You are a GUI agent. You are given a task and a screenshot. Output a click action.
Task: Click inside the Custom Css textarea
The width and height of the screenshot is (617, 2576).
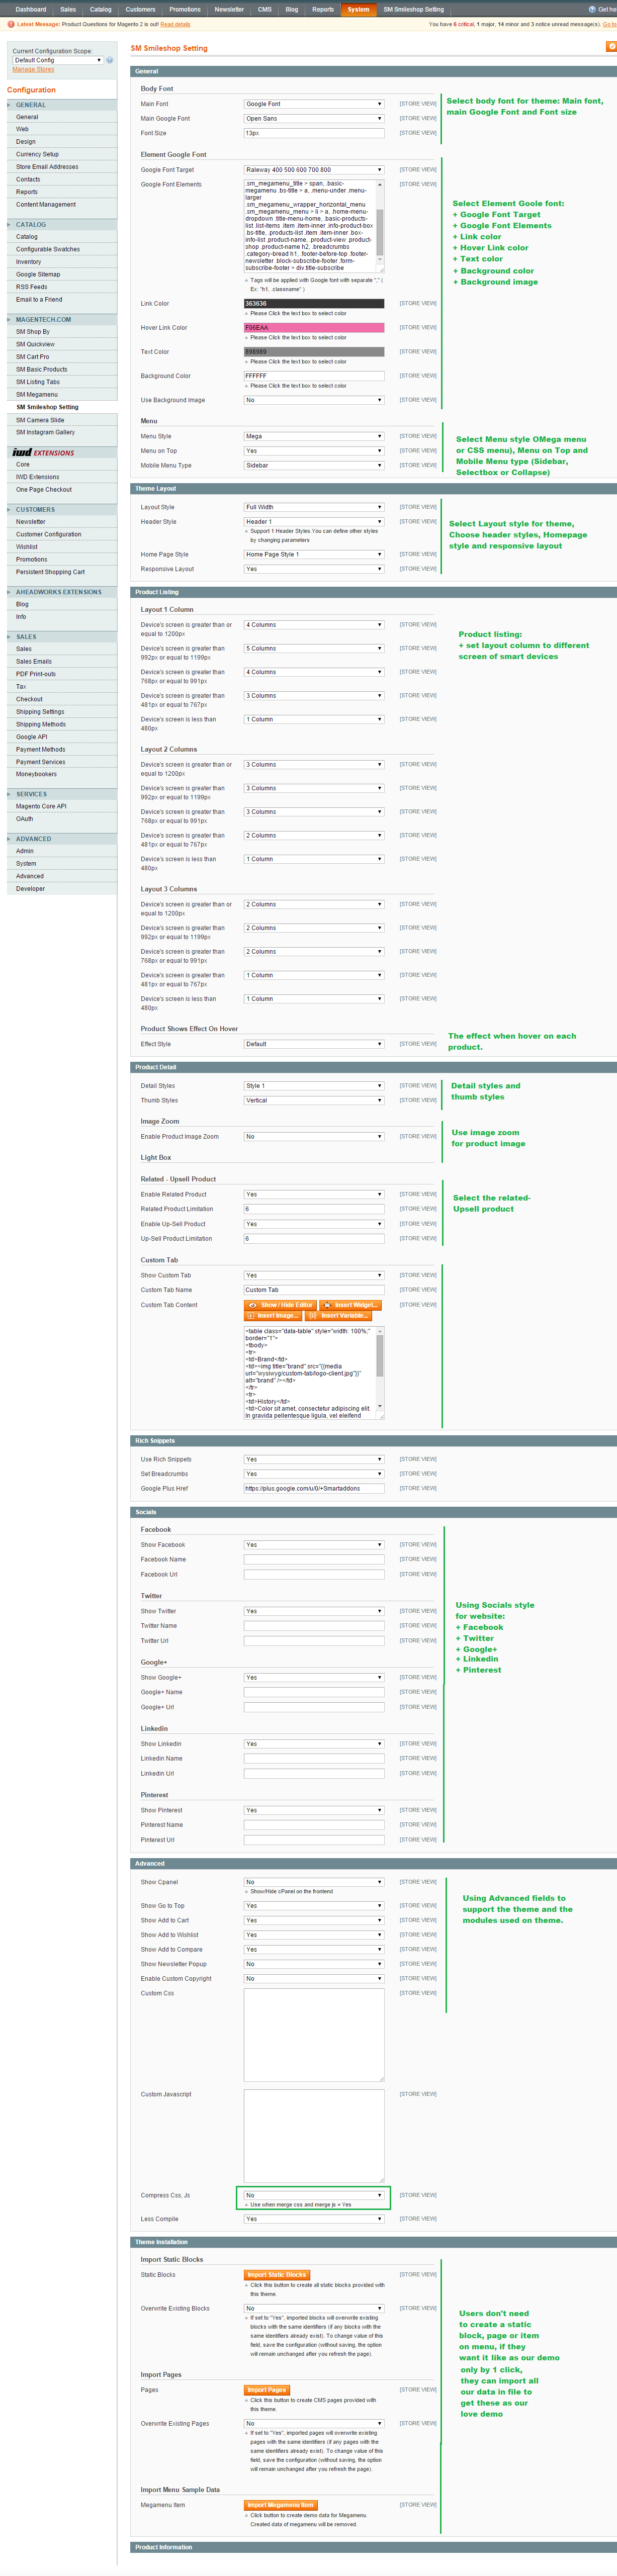pos(314,2035)
